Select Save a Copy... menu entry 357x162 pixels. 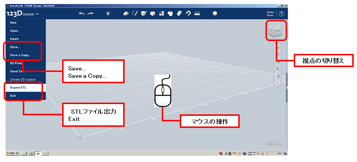(20, 55)
